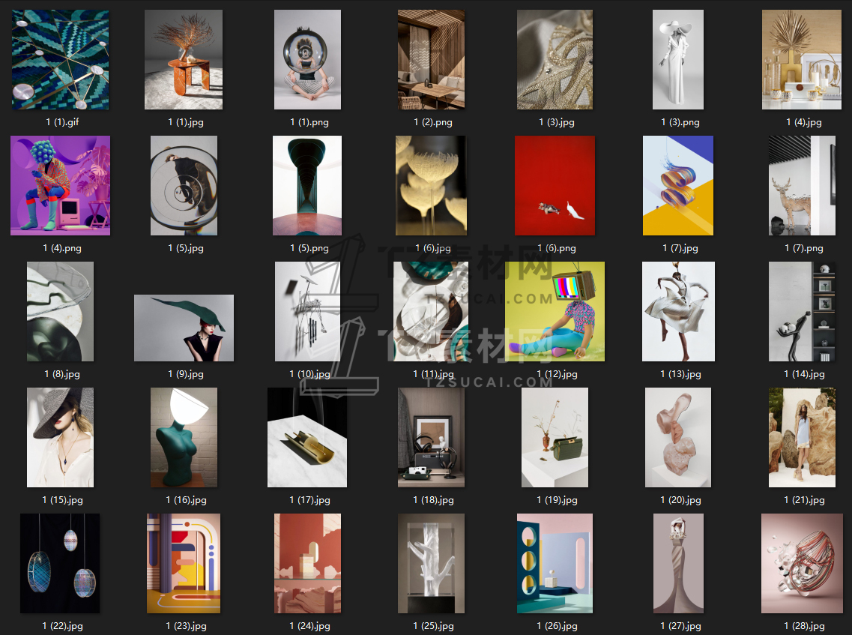Select the wooden interior thumbnail 1 (2).png
The width and height of the screenshot is (852, 635).
click(x=432, y=60)
